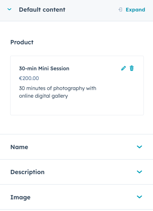The width and height of the screenshot is (153, 211).
Task: Click the Product section heading
Action: [x=22, y=42]
